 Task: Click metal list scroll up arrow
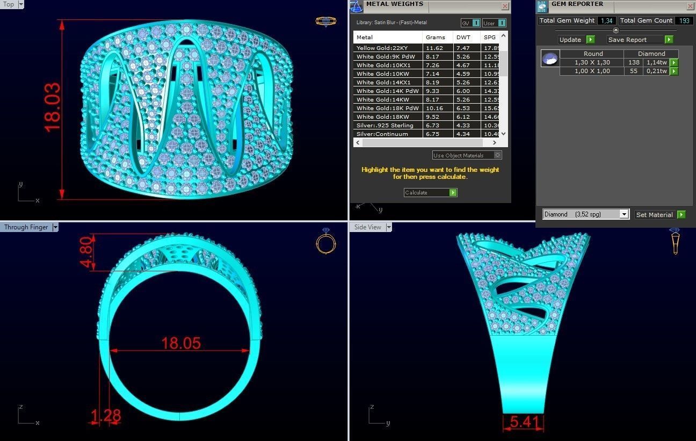(503, 35)
